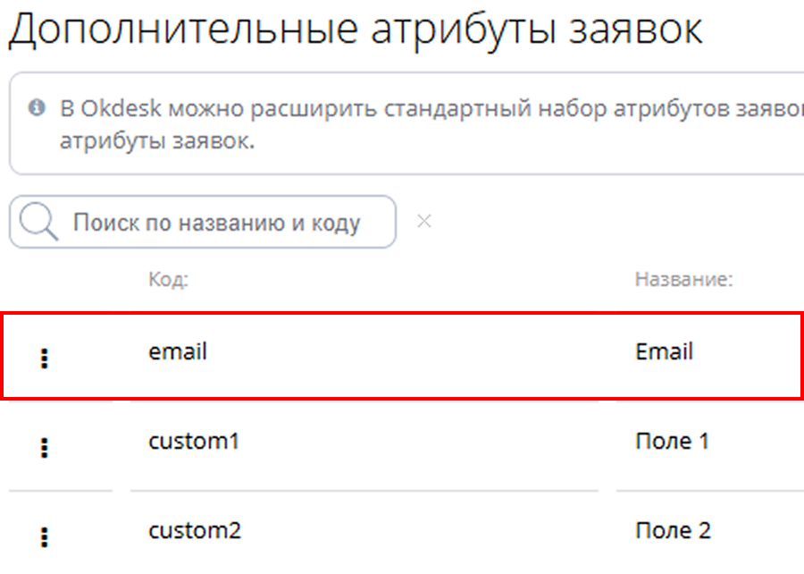Click the "Поле 2" attribute name
Screen dimensions: 804x574
pyautogui.click(x=673, y=530)
